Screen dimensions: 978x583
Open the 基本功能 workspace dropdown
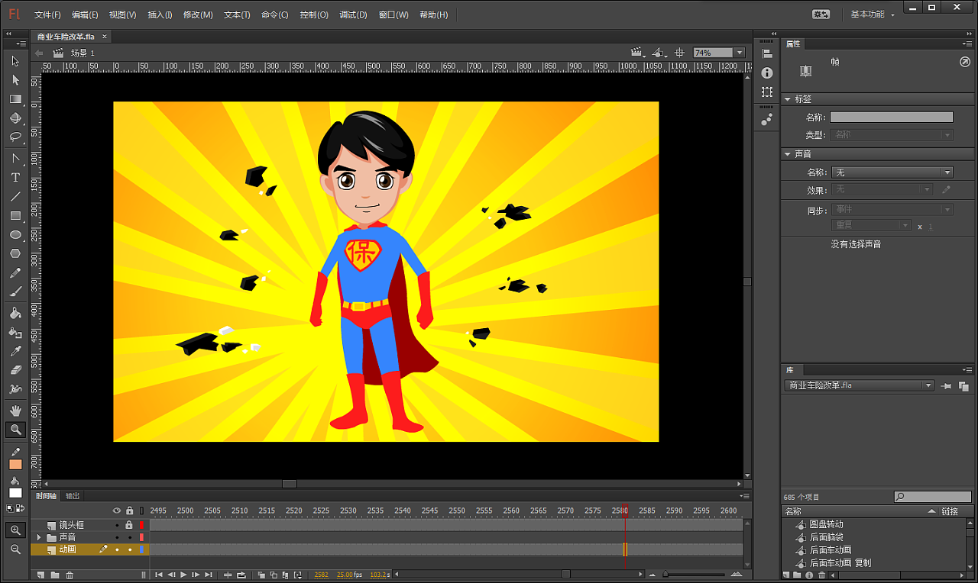point(872,14)
